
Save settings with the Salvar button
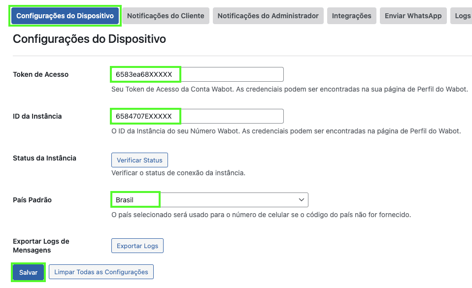tap(29, 272)
